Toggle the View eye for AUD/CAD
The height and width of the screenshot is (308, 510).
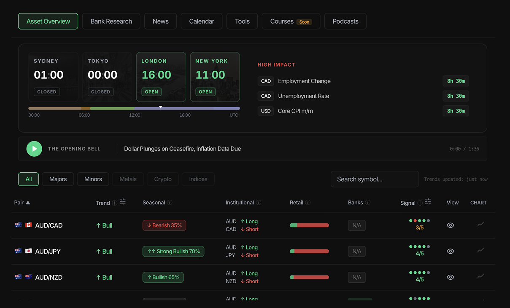click(x=450, y=225)
